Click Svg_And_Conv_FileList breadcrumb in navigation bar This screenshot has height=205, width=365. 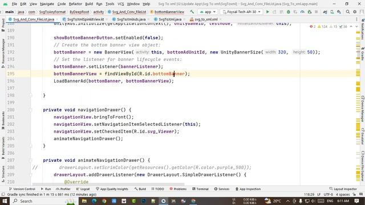127,11
